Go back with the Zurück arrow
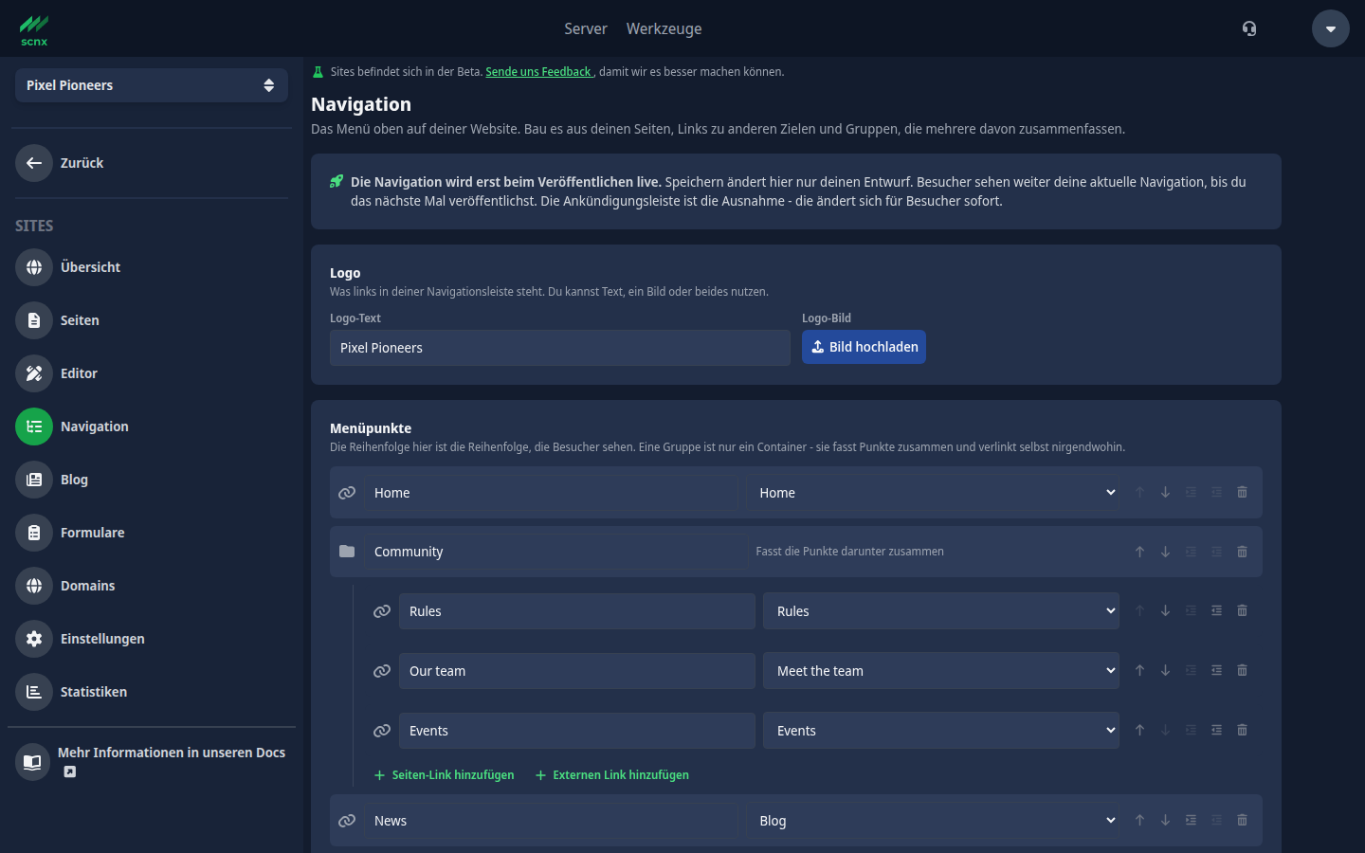This screenshot has height=853, width=1365. click(x=34, y=163)
